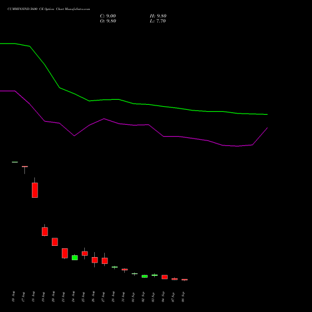312x312 pixels.
Task: Click the 27 Aug date label
Action: 103,296
